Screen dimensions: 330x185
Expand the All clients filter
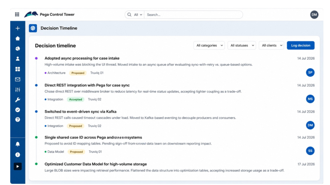coord(271,45)
